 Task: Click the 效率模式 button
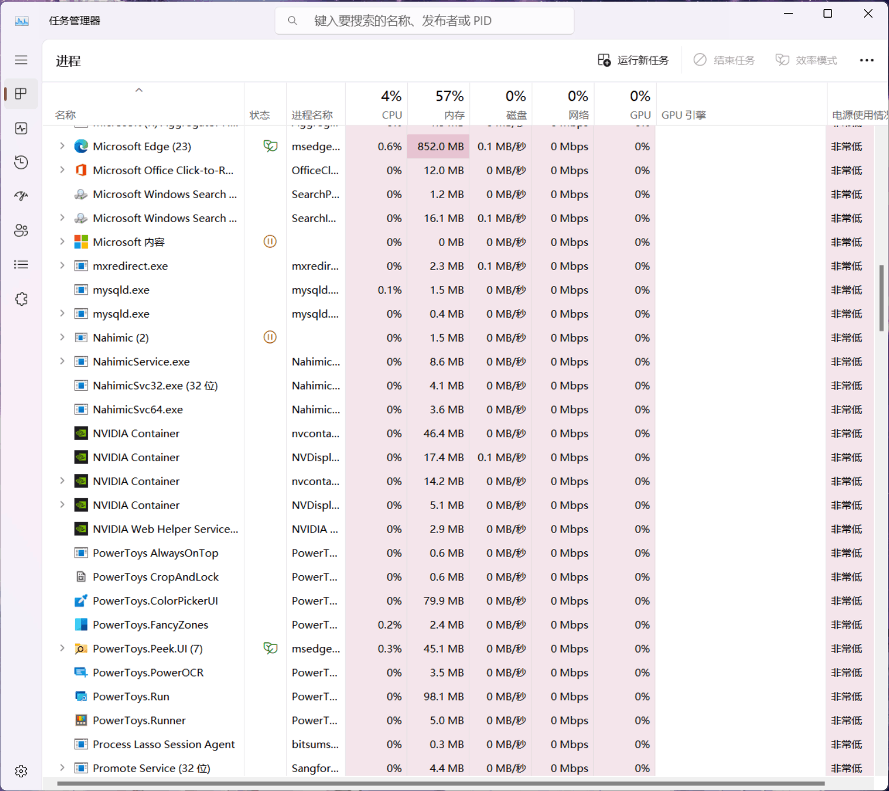pyautogui.click(x=806, y=60)
